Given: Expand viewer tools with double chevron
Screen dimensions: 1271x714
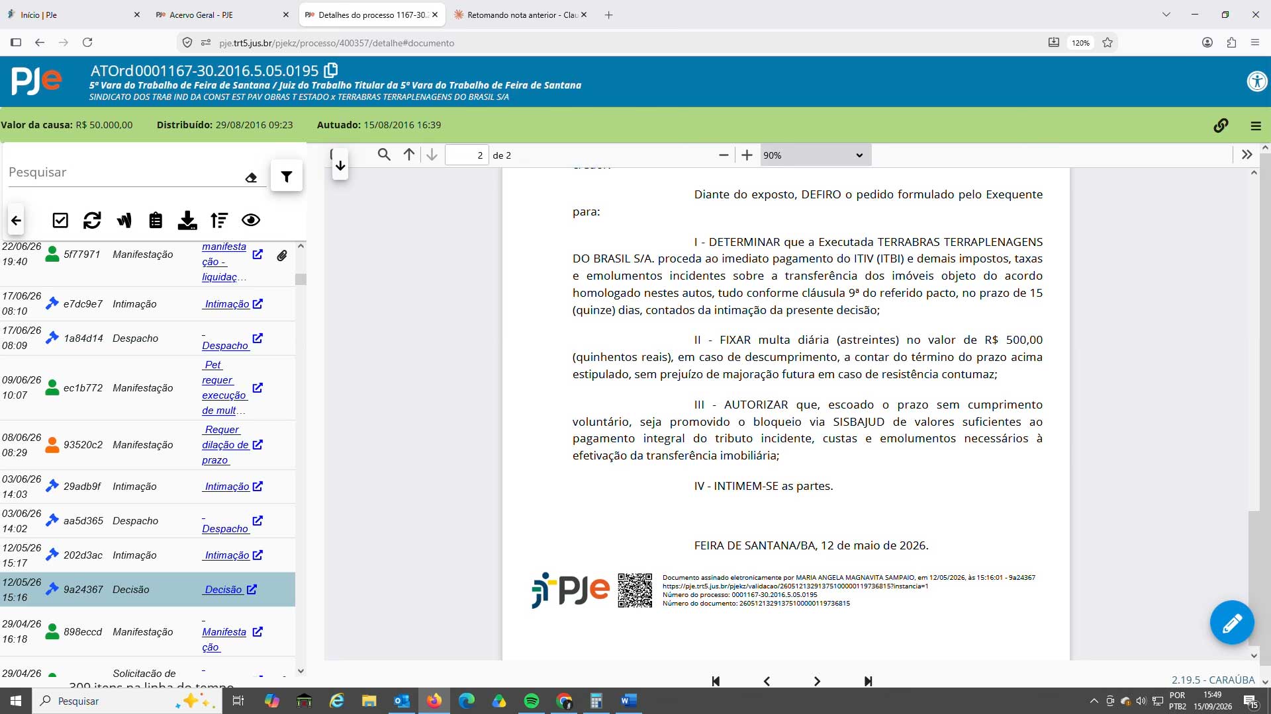Looking at the screenshot, I should tap(1247, 155).
